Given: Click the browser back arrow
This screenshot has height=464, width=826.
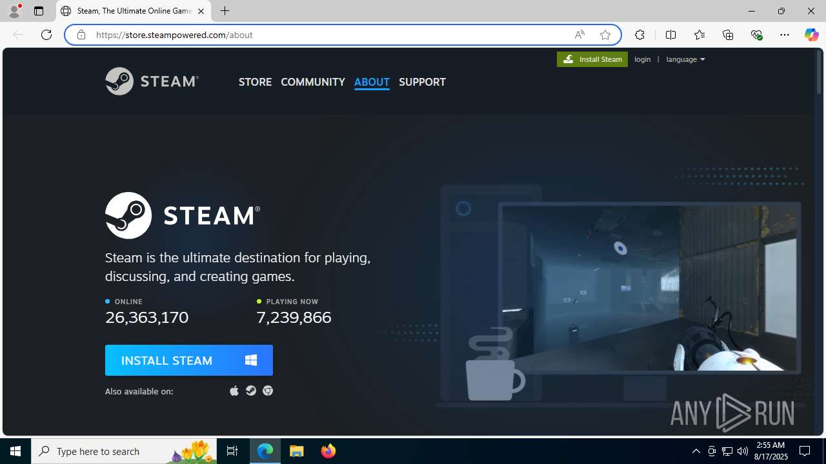Looking at the screenshot, I should (x=18, y=35).
